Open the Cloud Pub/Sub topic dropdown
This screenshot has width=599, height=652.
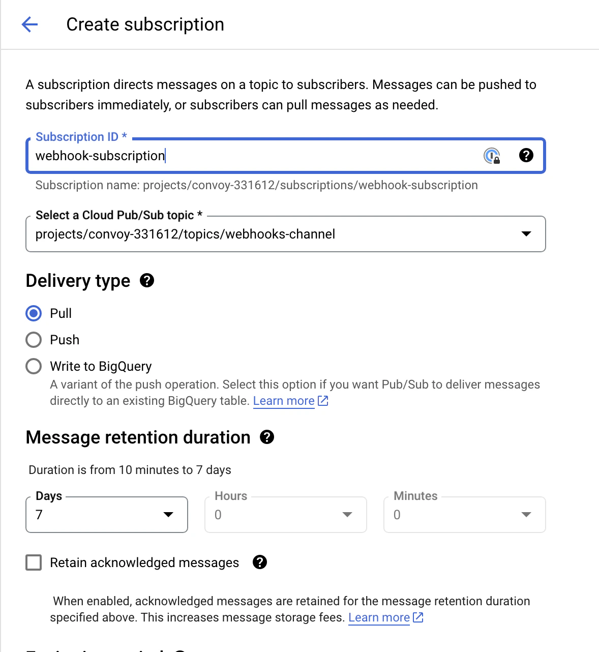(x=526, y=234)
